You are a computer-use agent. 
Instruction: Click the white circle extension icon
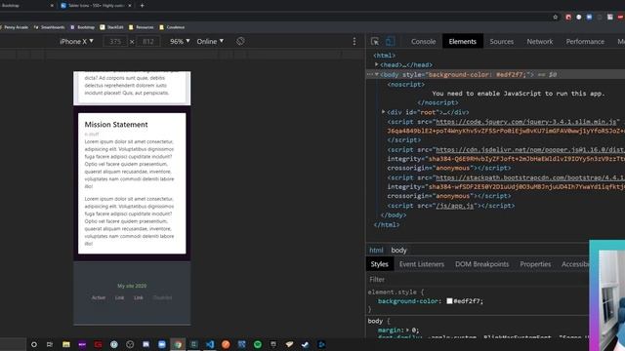[579, 18]
